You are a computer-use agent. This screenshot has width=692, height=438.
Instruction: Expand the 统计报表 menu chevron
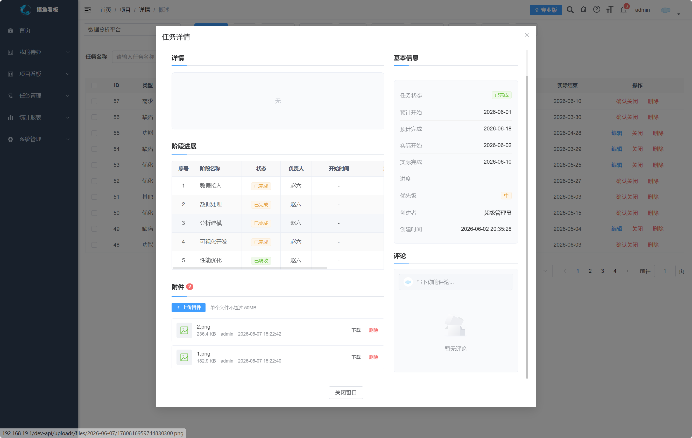pos(68,117)
